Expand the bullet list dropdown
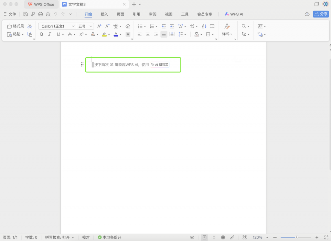 [x=145, y=27]
